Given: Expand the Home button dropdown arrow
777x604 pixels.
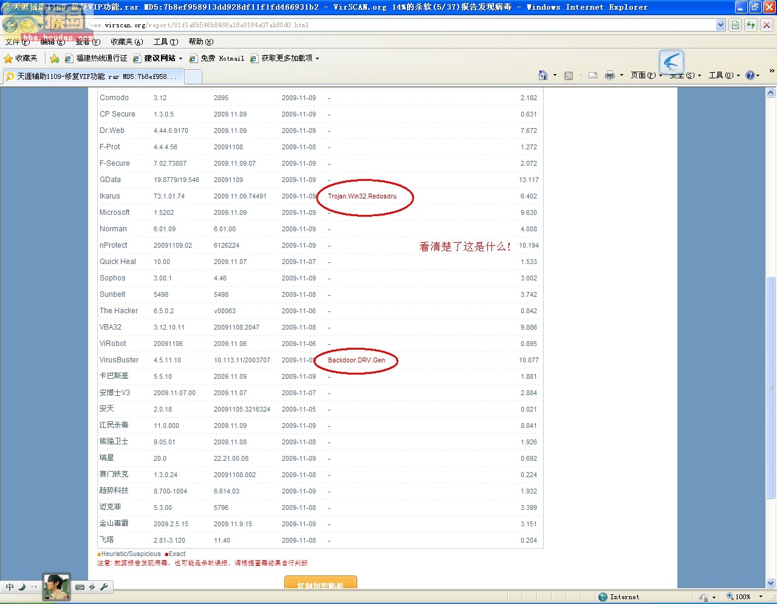Looking at the screenshot, I should pos(555,75).
